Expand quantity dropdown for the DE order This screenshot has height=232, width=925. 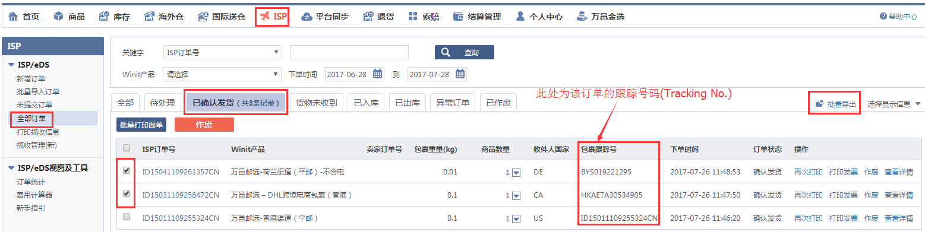click(516, 172)
